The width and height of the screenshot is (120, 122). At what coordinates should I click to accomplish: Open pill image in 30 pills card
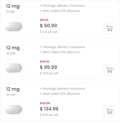tap(14, 109)
